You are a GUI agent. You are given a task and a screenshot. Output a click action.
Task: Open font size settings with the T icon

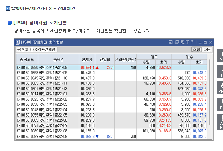coord(187,42)
